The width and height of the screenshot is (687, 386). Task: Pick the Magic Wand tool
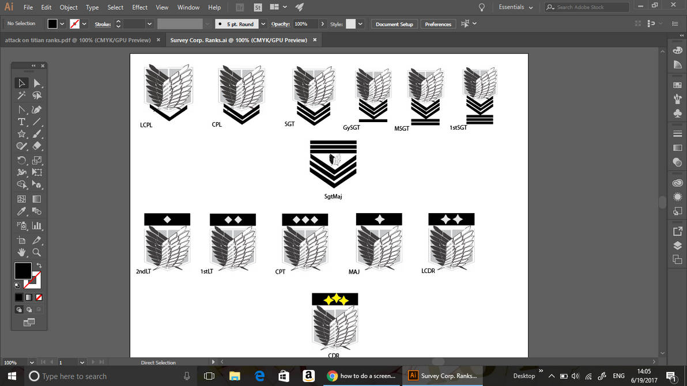point(21,96)
